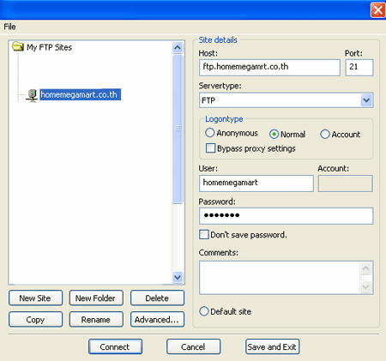
Task: Click the site tree scroll up arrow
Action: click(x=178, y=47)
